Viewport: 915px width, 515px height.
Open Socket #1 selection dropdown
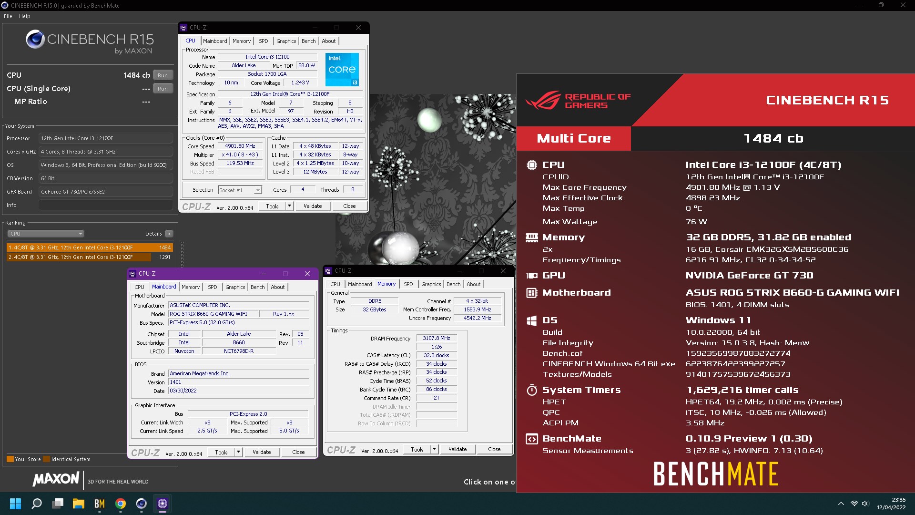(240, 190)
